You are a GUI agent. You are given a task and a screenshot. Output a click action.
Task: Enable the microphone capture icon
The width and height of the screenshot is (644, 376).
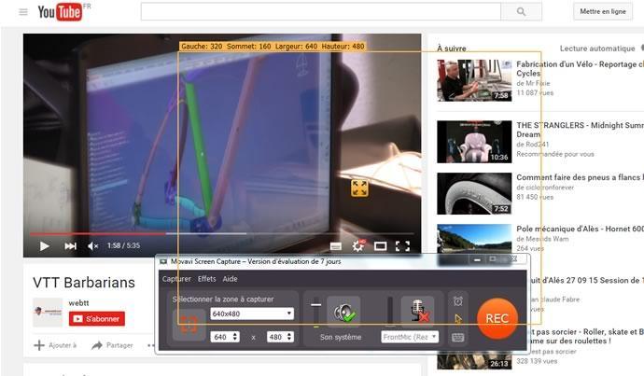tap(418, 312)
